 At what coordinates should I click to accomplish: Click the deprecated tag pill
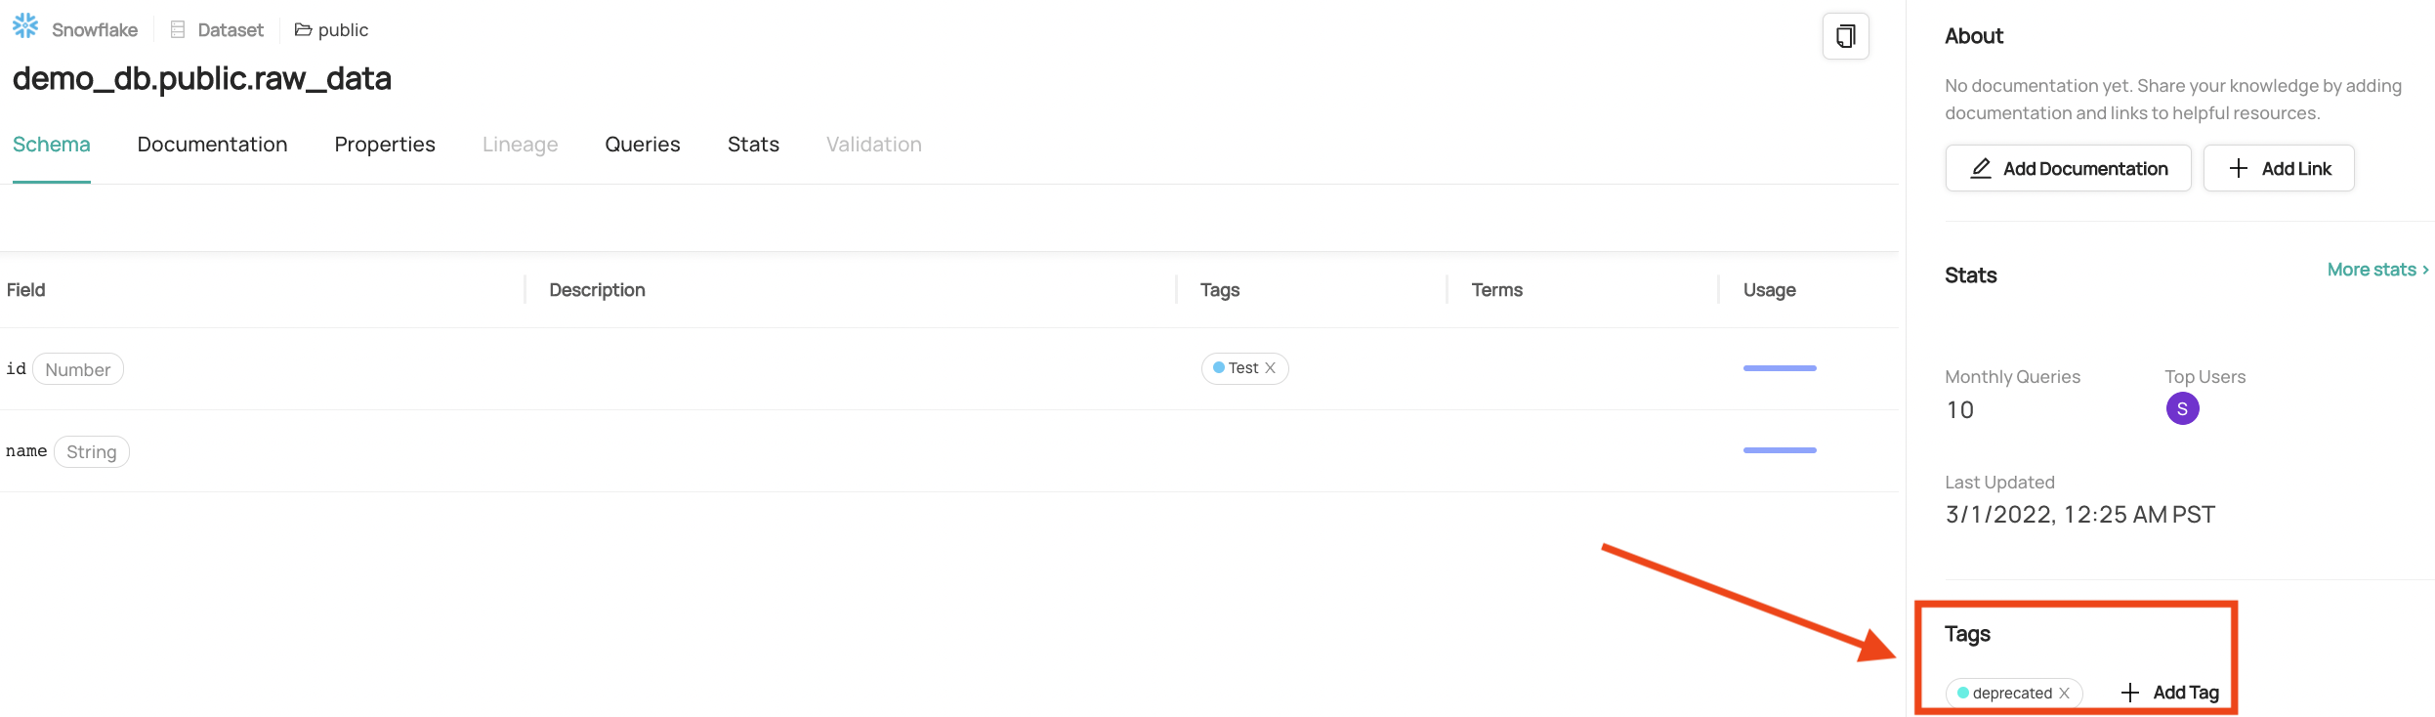click(2004, 694)
